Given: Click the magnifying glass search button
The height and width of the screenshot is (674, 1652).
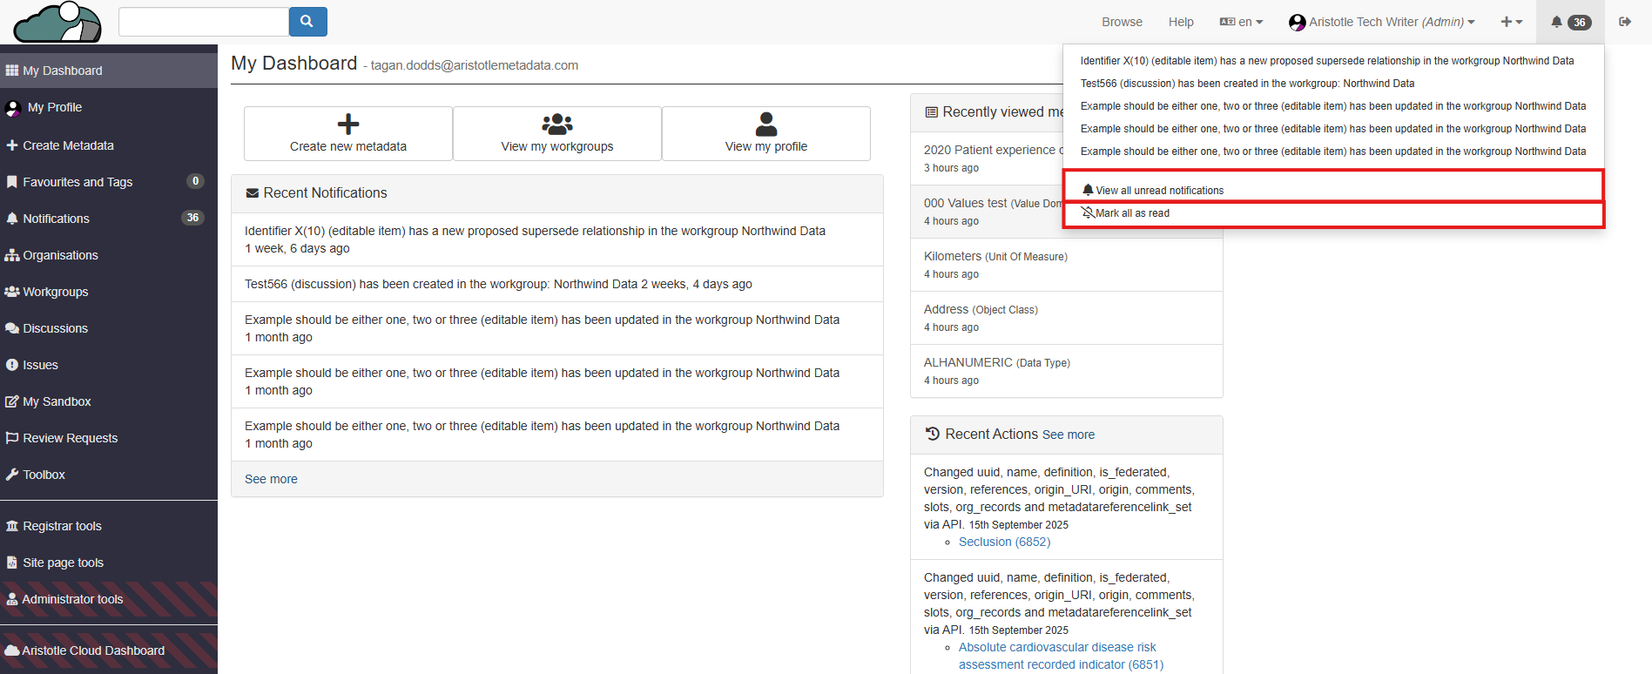Looking at the screenshot, I should tap(307, 22).
